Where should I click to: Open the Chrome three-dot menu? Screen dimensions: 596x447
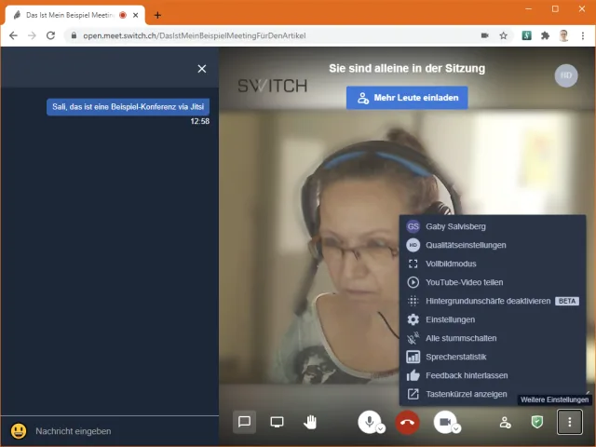tap(583, 35)
